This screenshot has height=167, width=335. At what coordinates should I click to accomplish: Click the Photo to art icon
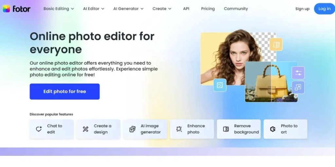[x=273, y=129]
